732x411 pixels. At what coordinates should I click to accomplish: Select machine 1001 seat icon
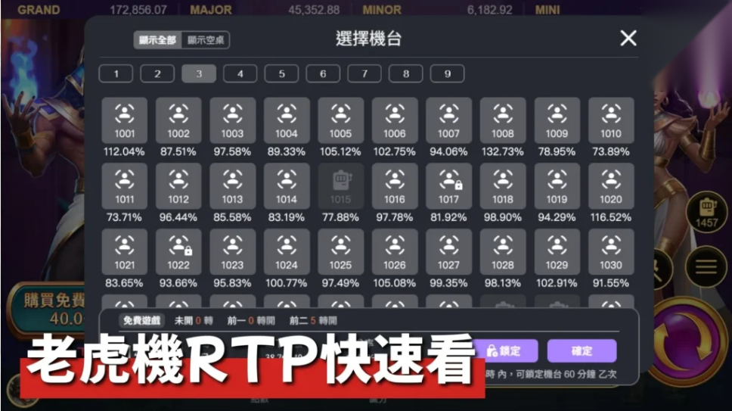click(x=125, y=120)
